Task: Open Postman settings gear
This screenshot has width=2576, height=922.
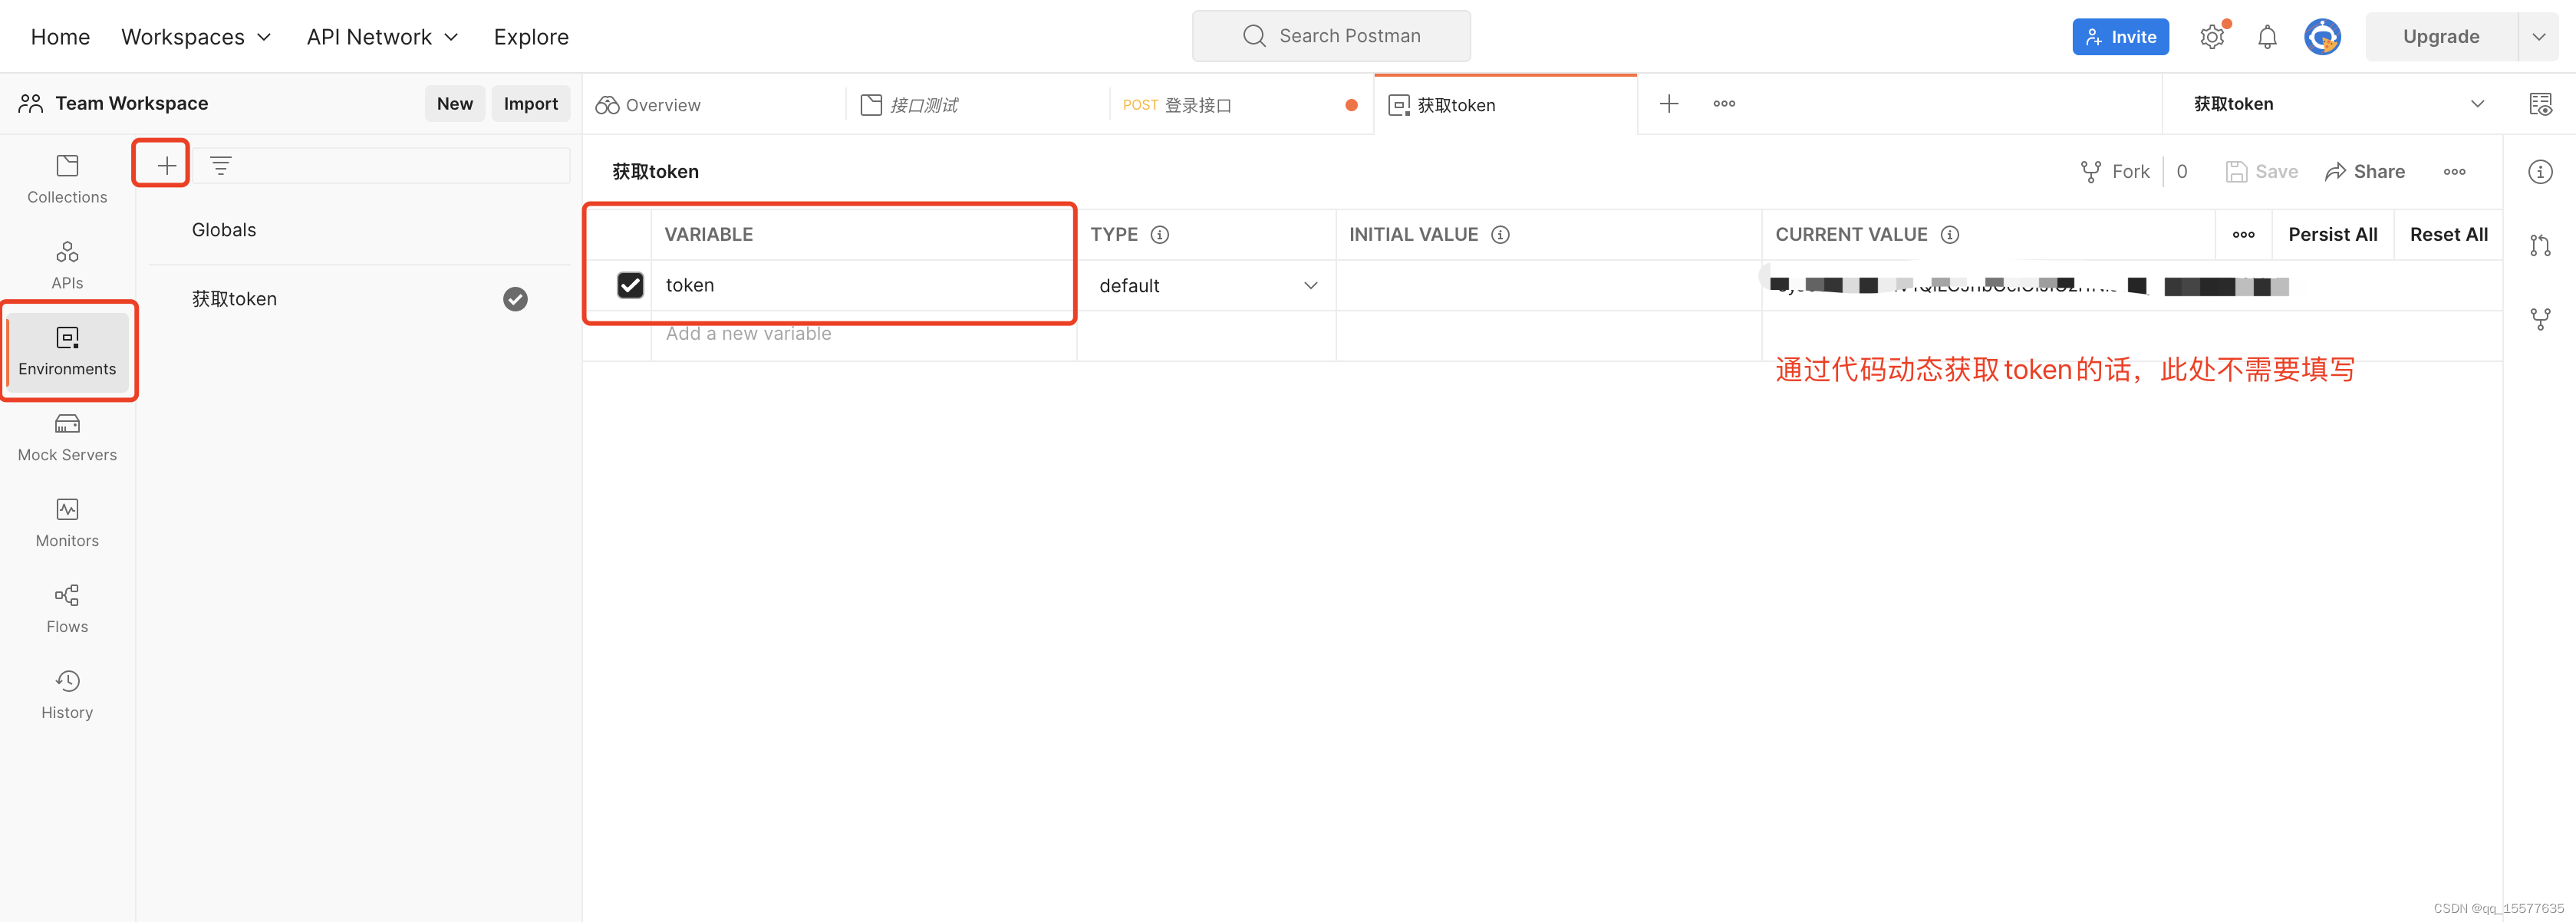Action: pos(2211,36)
